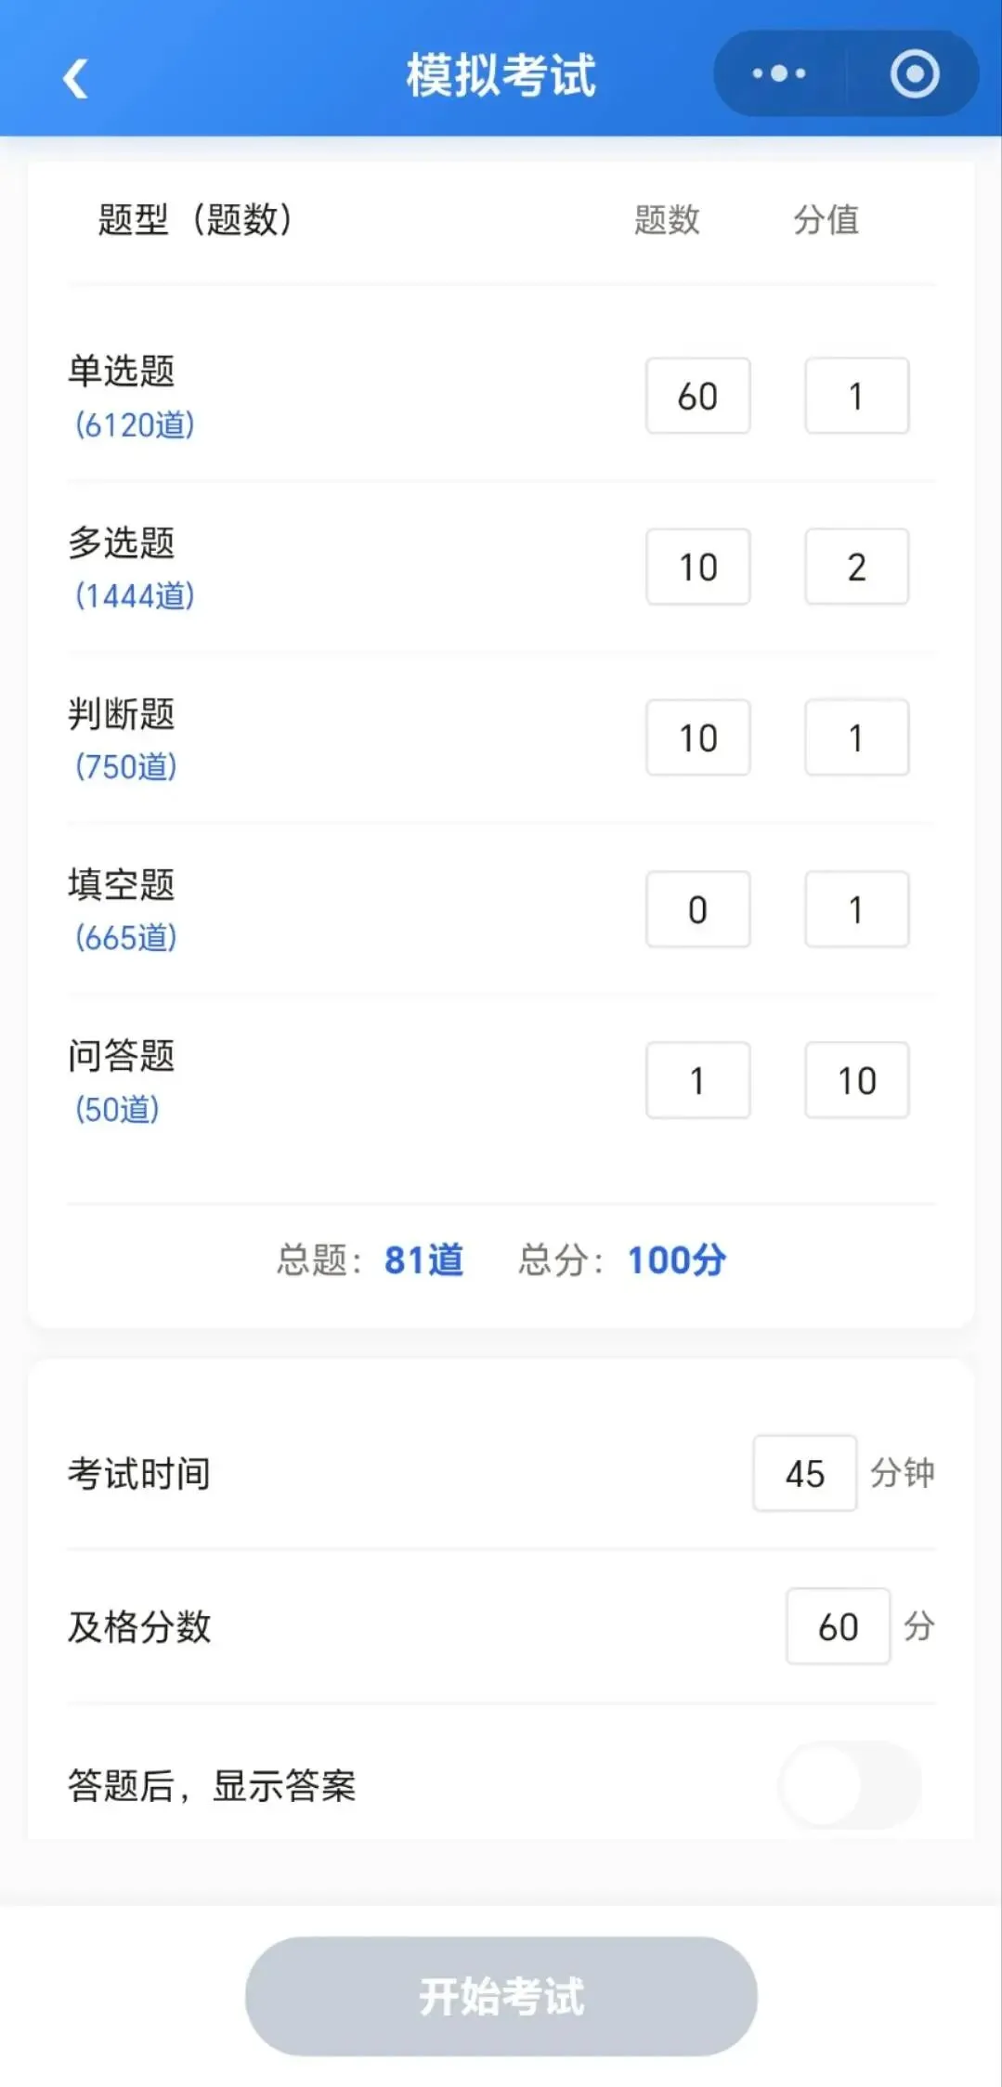Edit true/false question count field
1002x2087 pixels.
pyautogui.click(x=698, y=737)
